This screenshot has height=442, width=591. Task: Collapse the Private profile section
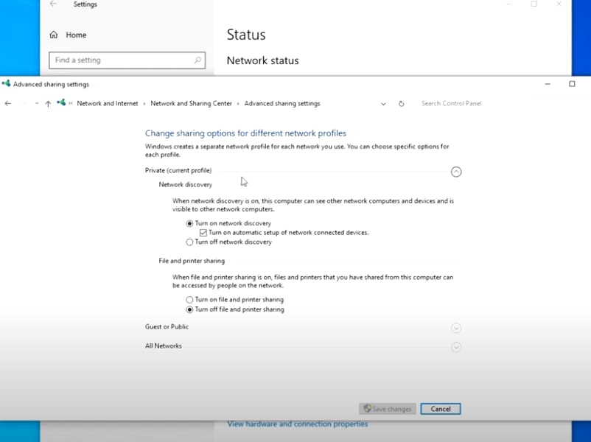pos(456,172)
